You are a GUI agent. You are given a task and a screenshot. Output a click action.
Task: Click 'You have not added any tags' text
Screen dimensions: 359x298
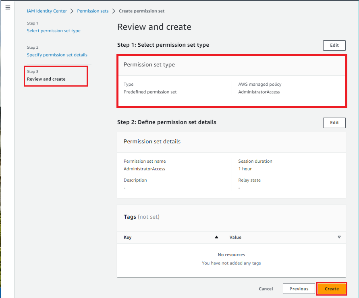[231, 263]
